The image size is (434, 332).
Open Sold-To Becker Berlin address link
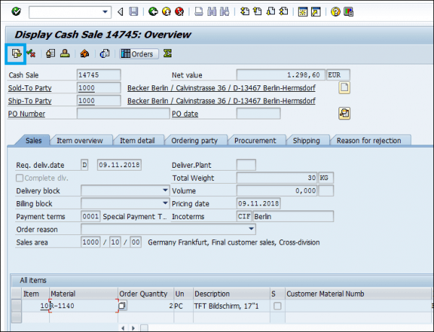point(221,88)
